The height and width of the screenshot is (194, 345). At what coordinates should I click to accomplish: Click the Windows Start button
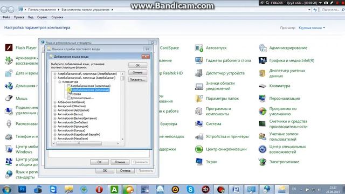point(6,189)
